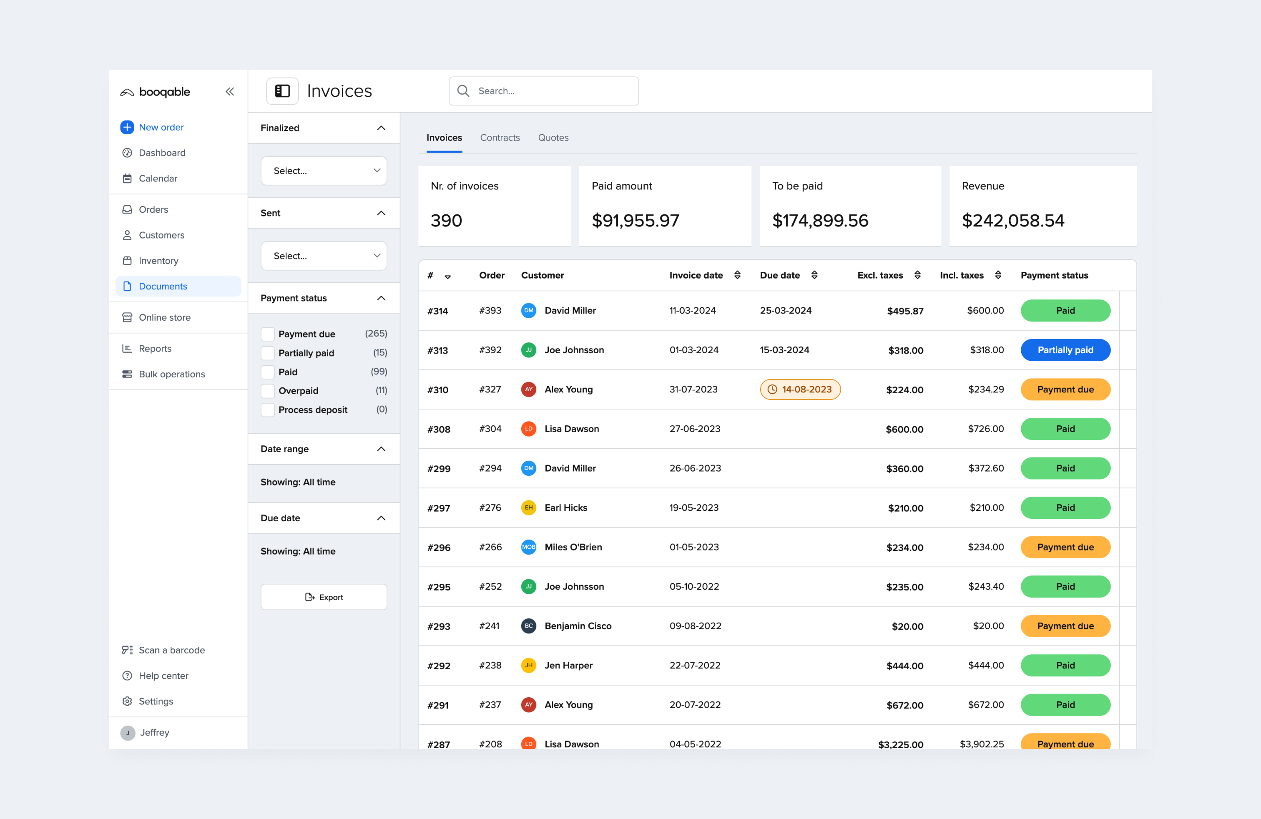Image resolution: width=1261 pixels, height=819 pixels.
Task: Check the Partially paid filter
Action: (x=268, y=353)
